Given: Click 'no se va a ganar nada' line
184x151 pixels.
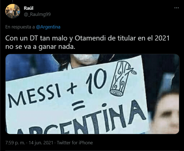Looking at the screenshot, I should coord(40,47).
